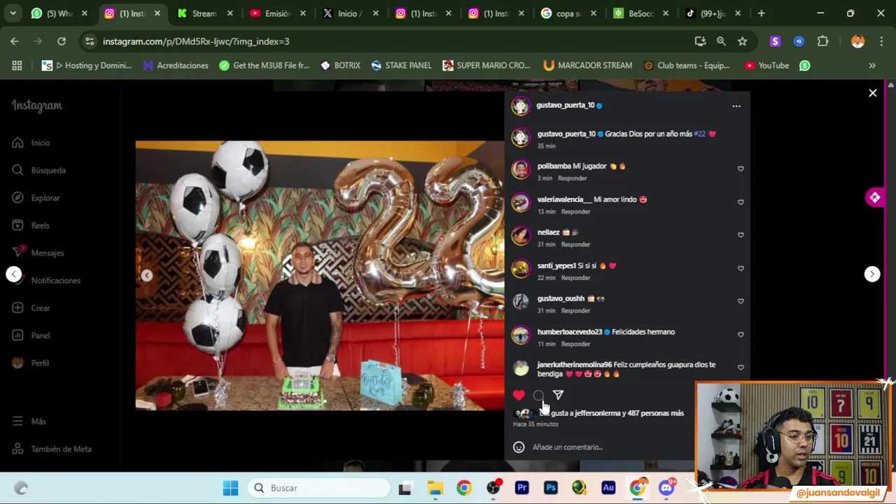
Task: Open Windows Start menu
Action: (230, 488)
